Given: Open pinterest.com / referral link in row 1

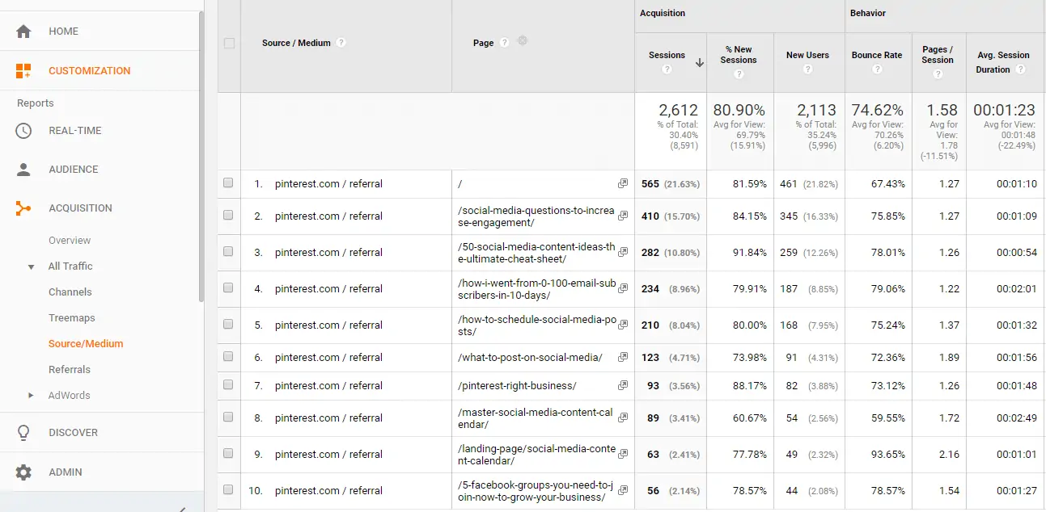Looking at the screenshot, I should click(x=328, y=184).
